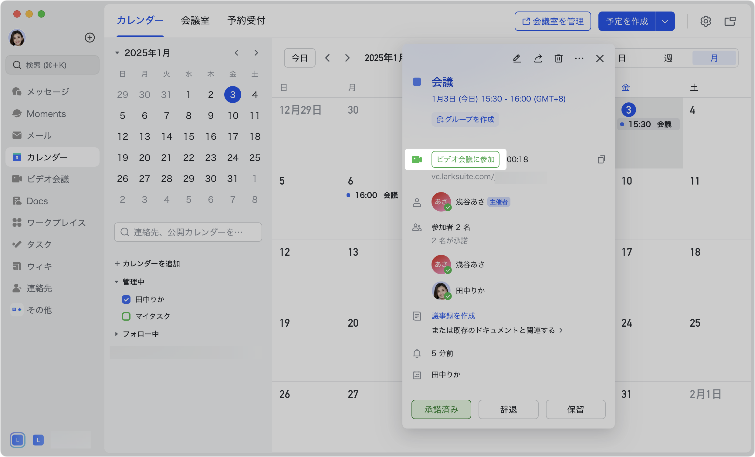Expand the フォロー中 calendar section
The height and width of the screenshot is (457, 755).
coord(117,334)
